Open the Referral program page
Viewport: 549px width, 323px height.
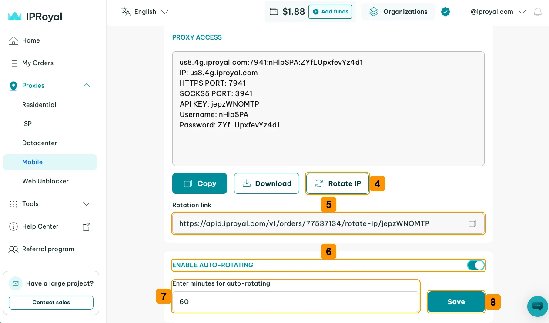pos(48,249)
